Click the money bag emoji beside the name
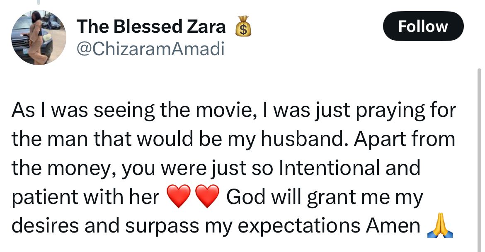 [x=243, y=26]
